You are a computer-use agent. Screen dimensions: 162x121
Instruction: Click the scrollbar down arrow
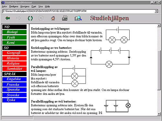click(x=159, y=114)
